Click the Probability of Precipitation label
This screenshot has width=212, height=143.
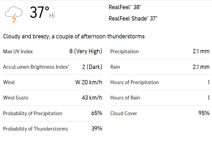[33, 113]
